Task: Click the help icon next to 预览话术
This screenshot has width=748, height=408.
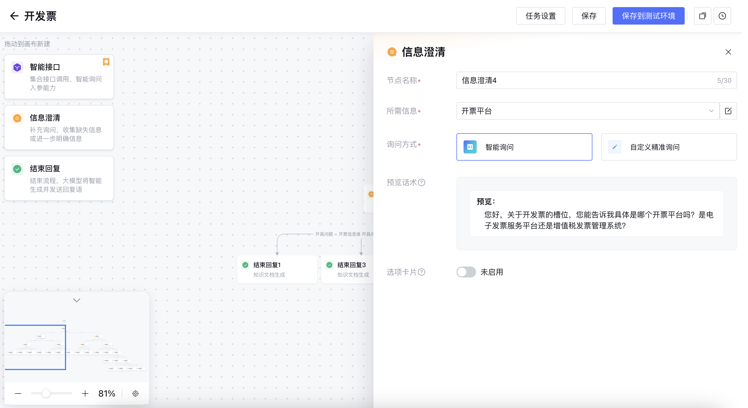Action: point(422,182)
